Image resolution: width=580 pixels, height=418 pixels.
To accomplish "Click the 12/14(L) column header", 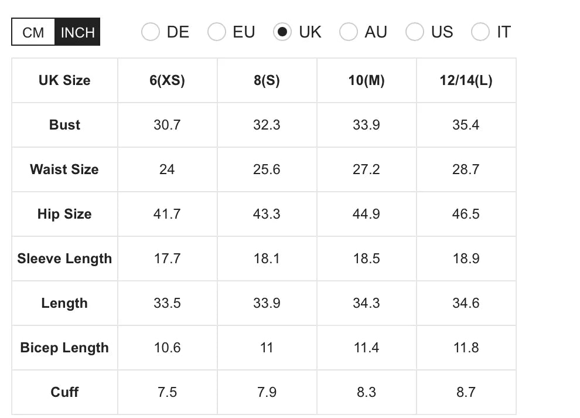I will (466, 80).
